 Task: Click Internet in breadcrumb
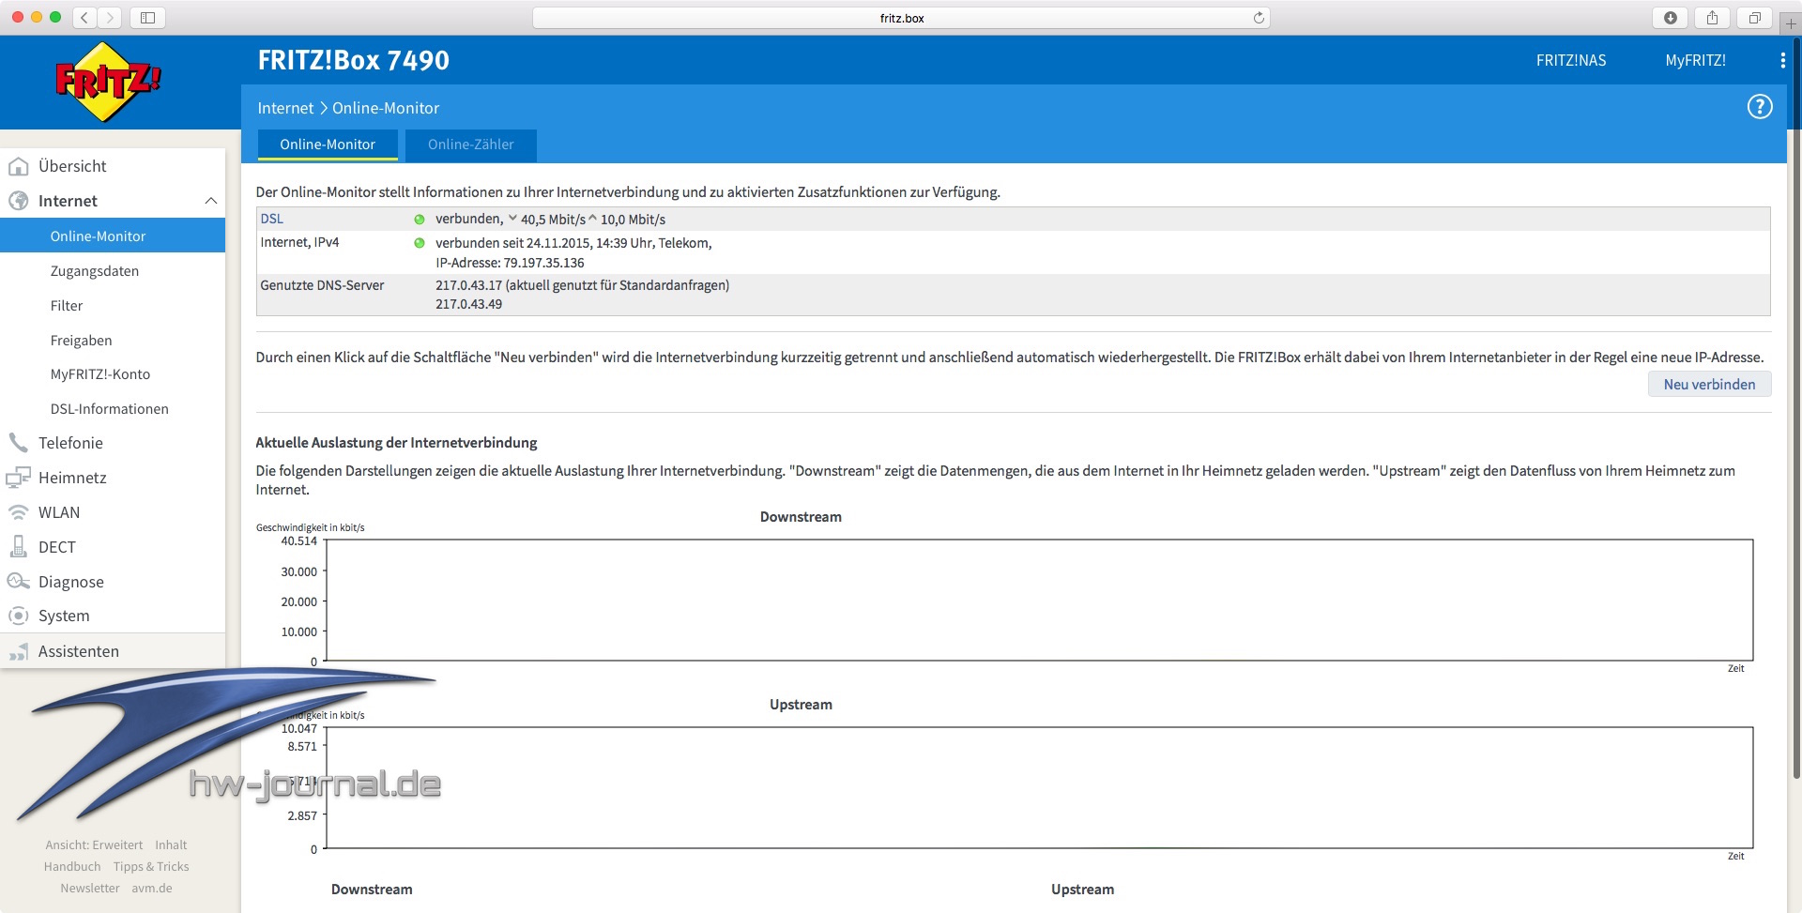[285, 108]
